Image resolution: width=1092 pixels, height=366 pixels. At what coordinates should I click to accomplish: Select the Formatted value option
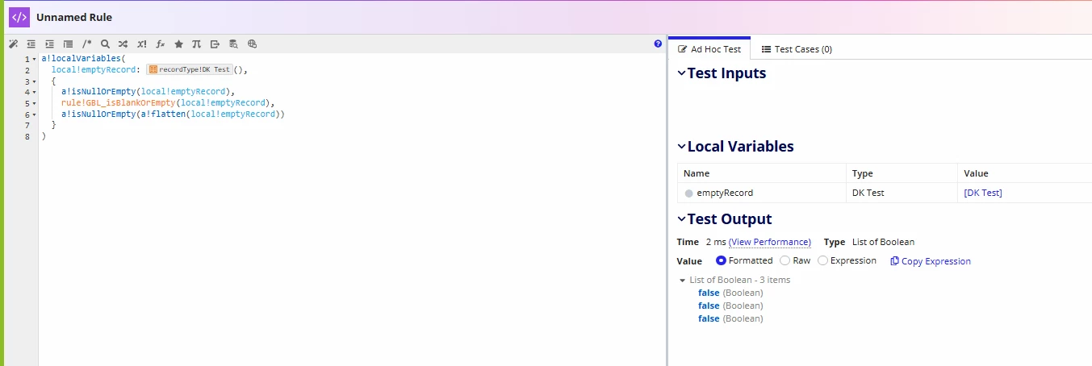click(x=722, y=260)
